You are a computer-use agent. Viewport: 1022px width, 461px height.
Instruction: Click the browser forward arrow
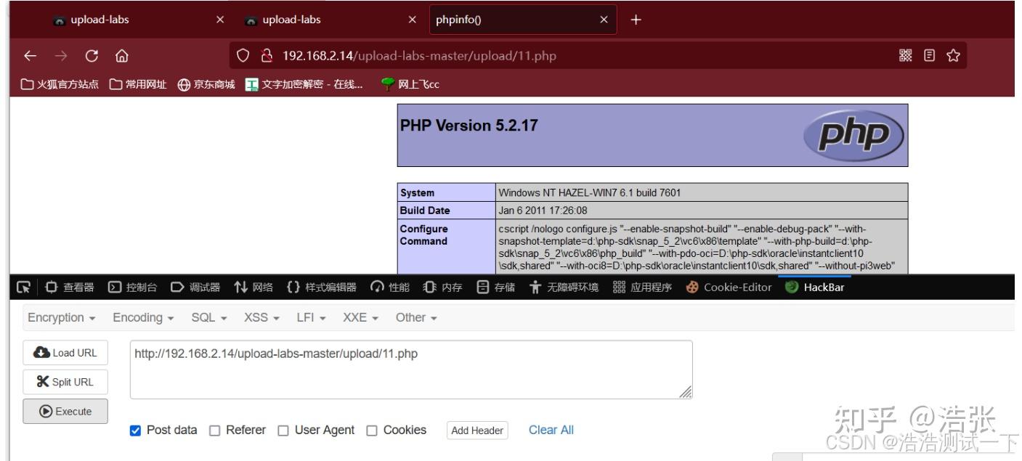point(61,56)
